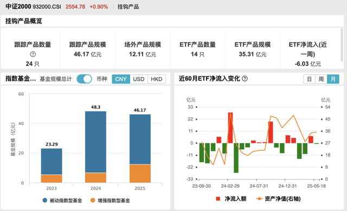Toggle 增强指数型基金 legend marker
Viewport: 347px width, 211px height.
click(93, 200)
